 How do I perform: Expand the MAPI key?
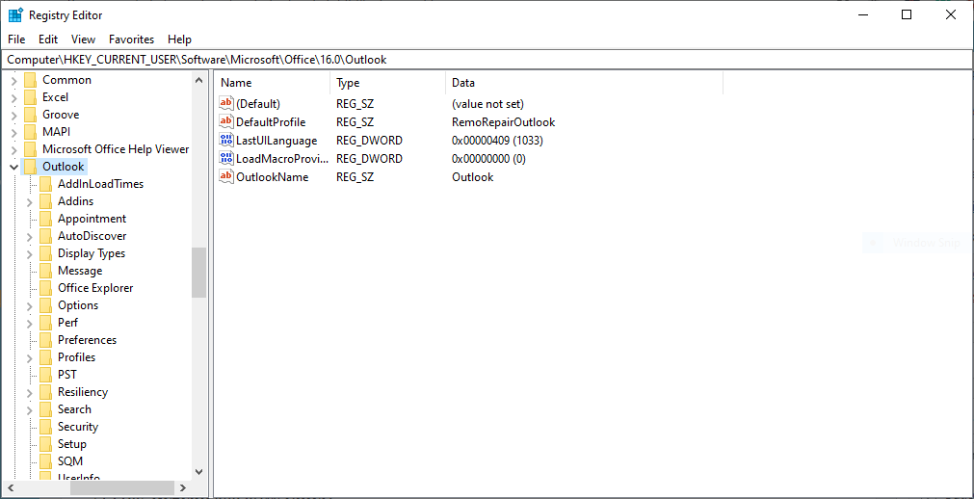(13, 132)
